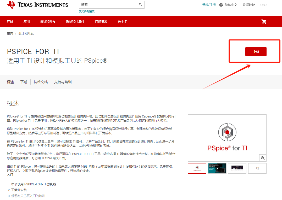Image resolution: width=282 pixels, height=200 pixels.
Task: Click the 登录/注册 link
Action: [x=209, y=5]
